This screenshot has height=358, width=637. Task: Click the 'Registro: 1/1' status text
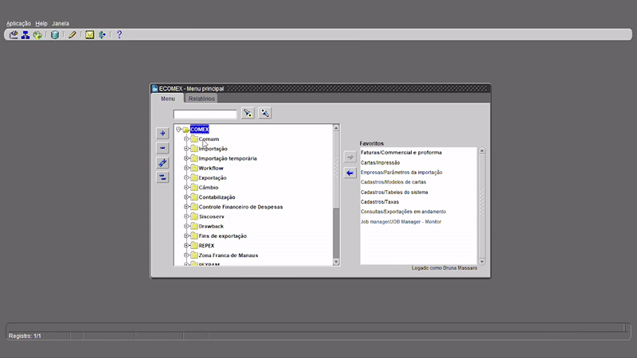point(25,336)
